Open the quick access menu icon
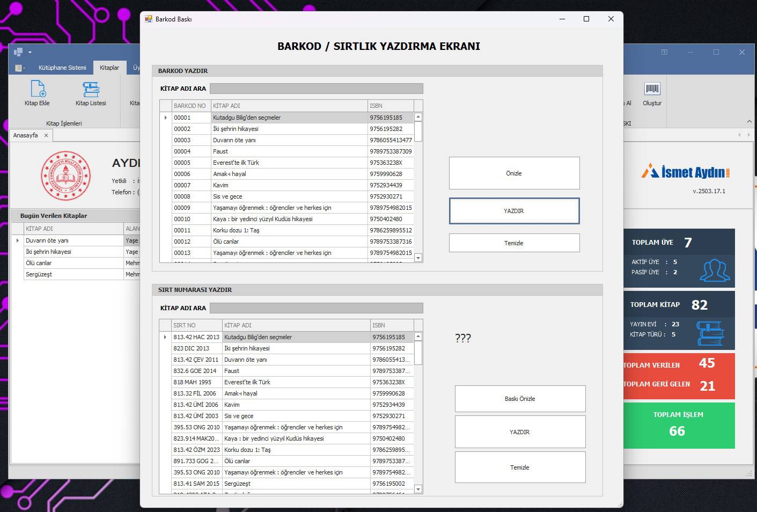 19,68
